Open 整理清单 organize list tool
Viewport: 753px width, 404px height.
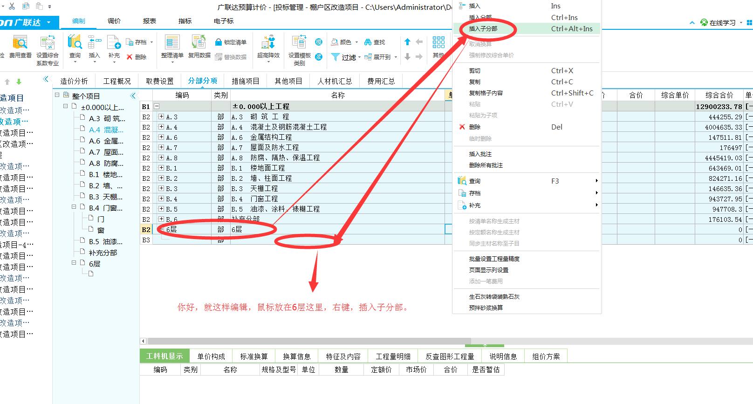click(x=172, y=48)
